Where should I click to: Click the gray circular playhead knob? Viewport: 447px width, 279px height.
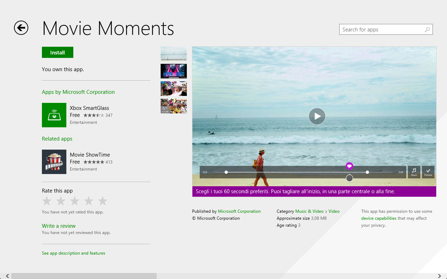[x=349, y=178]
